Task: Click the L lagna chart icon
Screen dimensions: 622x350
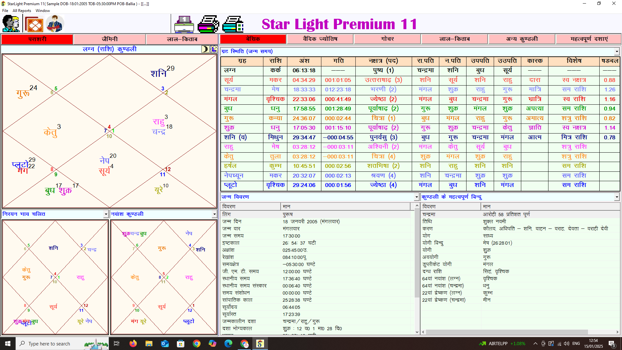Action: (x=214, y=49)
